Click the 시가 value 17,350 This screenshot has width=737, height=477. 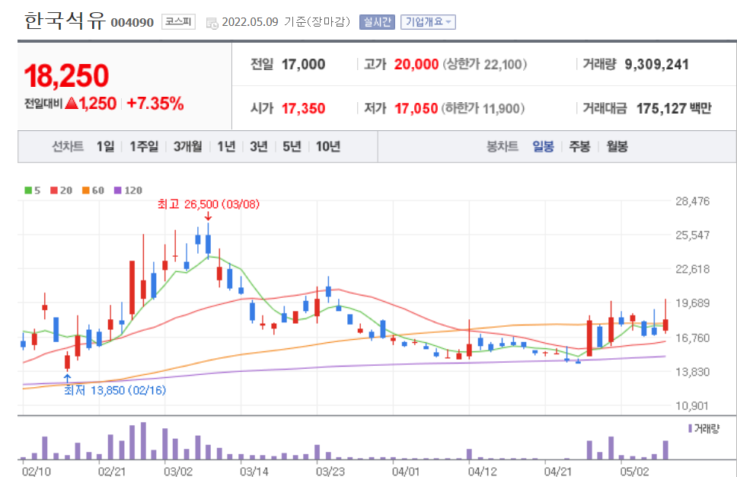(303, 109)
